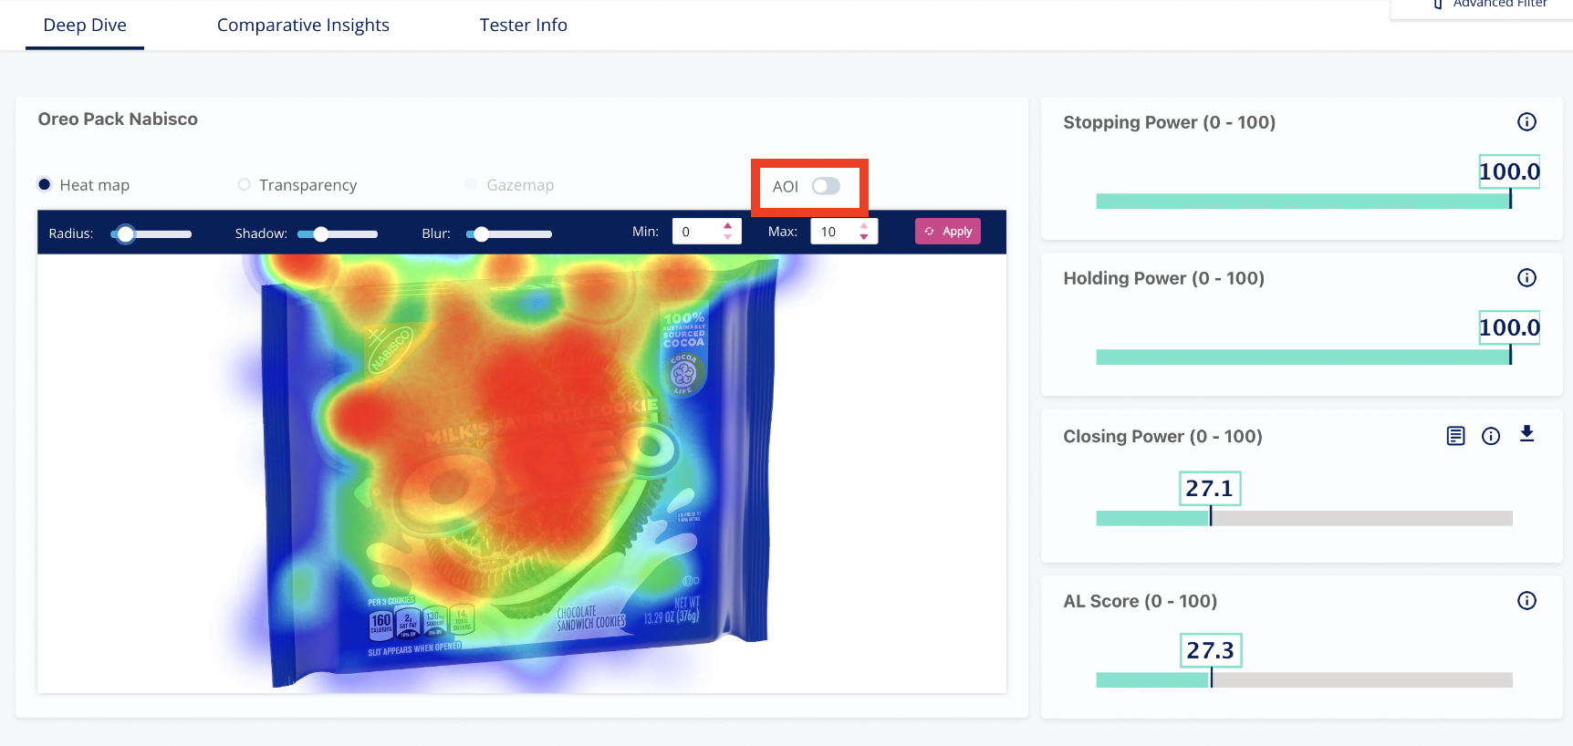
Task: Click the Radius slider handle
Action: (x=126, y=234)
